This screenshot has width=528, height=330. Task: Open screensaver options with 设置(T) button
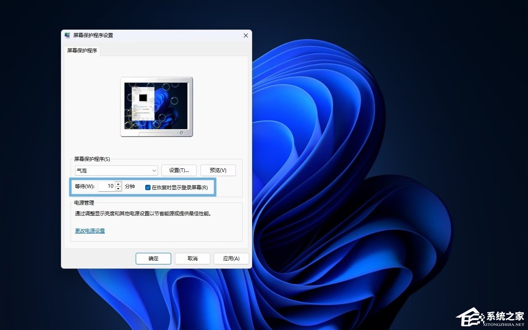click(x=179, y=170)
